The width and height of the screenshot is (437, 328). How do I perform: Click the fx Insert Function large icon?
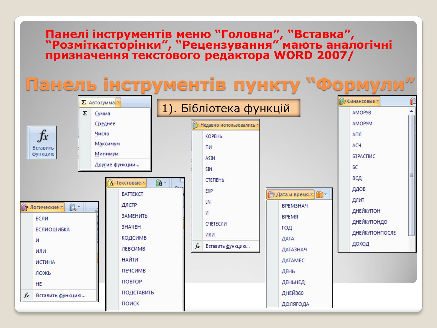click(x=43, y=136)
